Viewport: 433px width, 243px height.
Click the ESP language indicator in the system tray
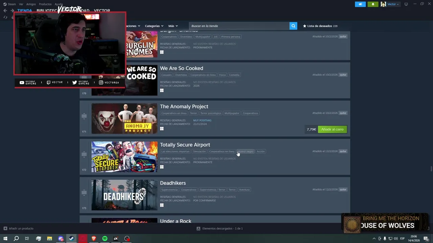403,239
